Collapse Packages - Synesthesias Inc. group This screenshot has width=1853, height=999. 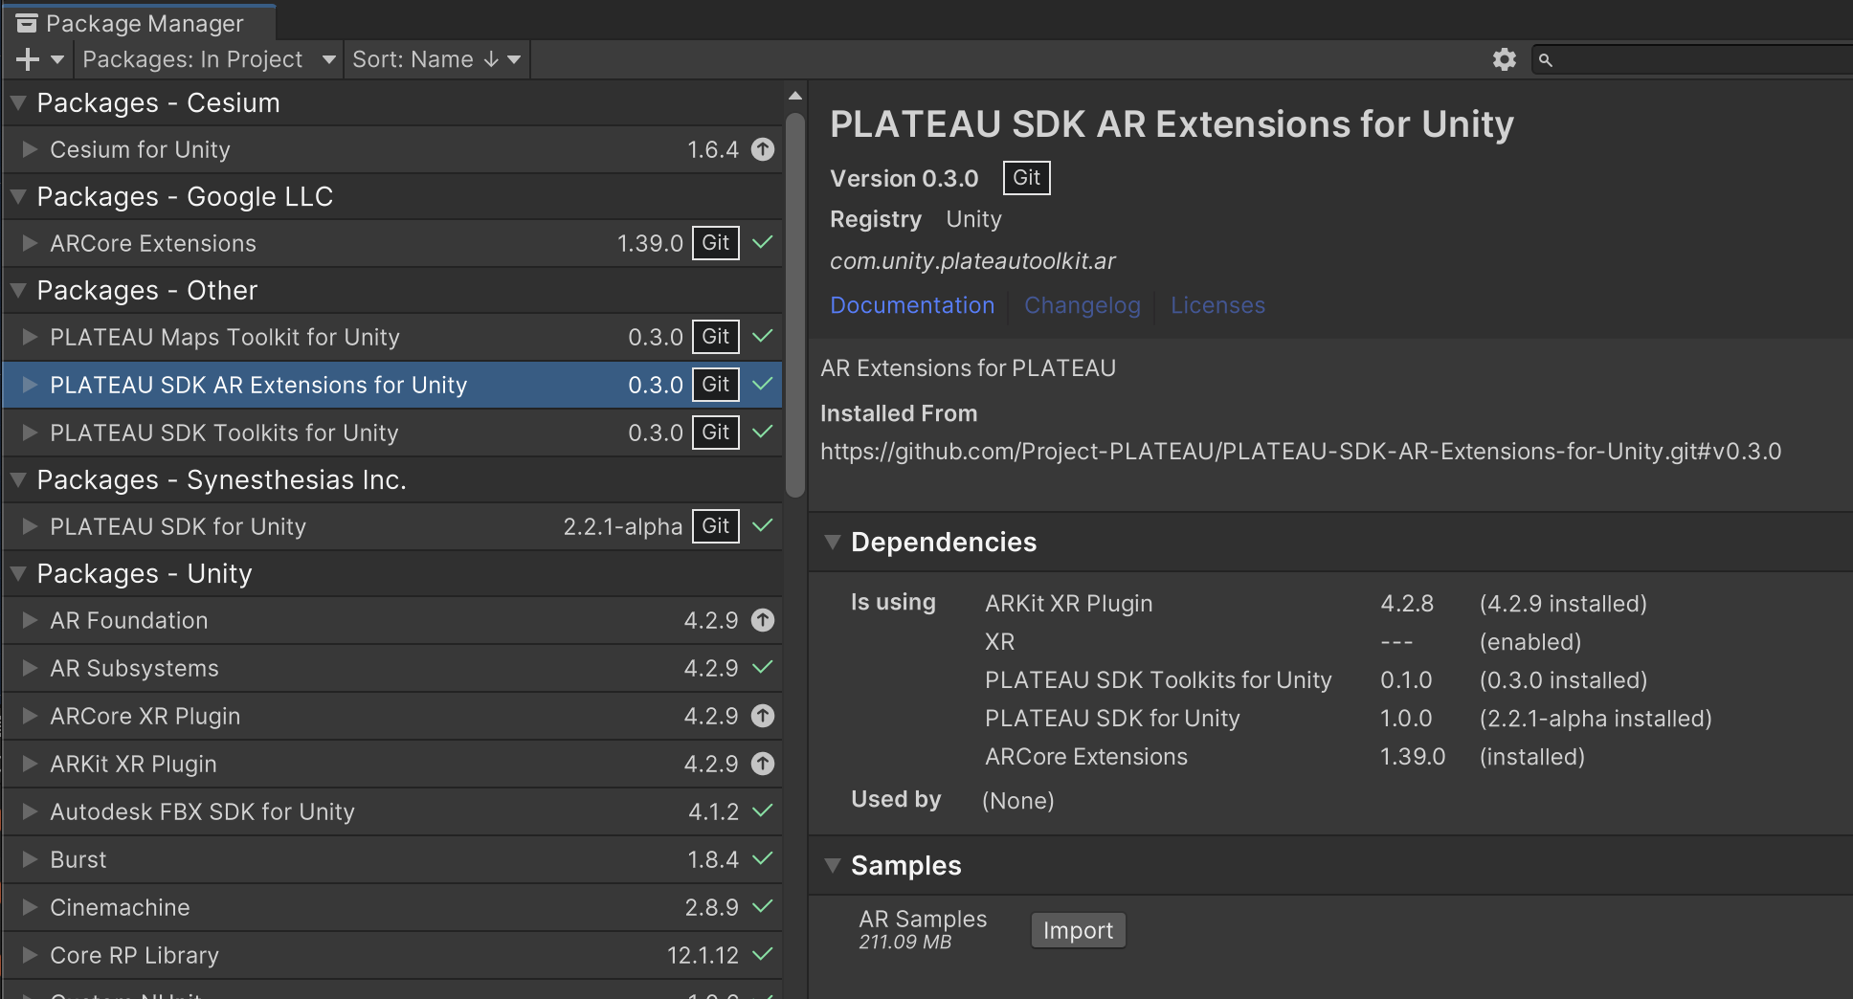pyautogui.click(x=18, y=479)
